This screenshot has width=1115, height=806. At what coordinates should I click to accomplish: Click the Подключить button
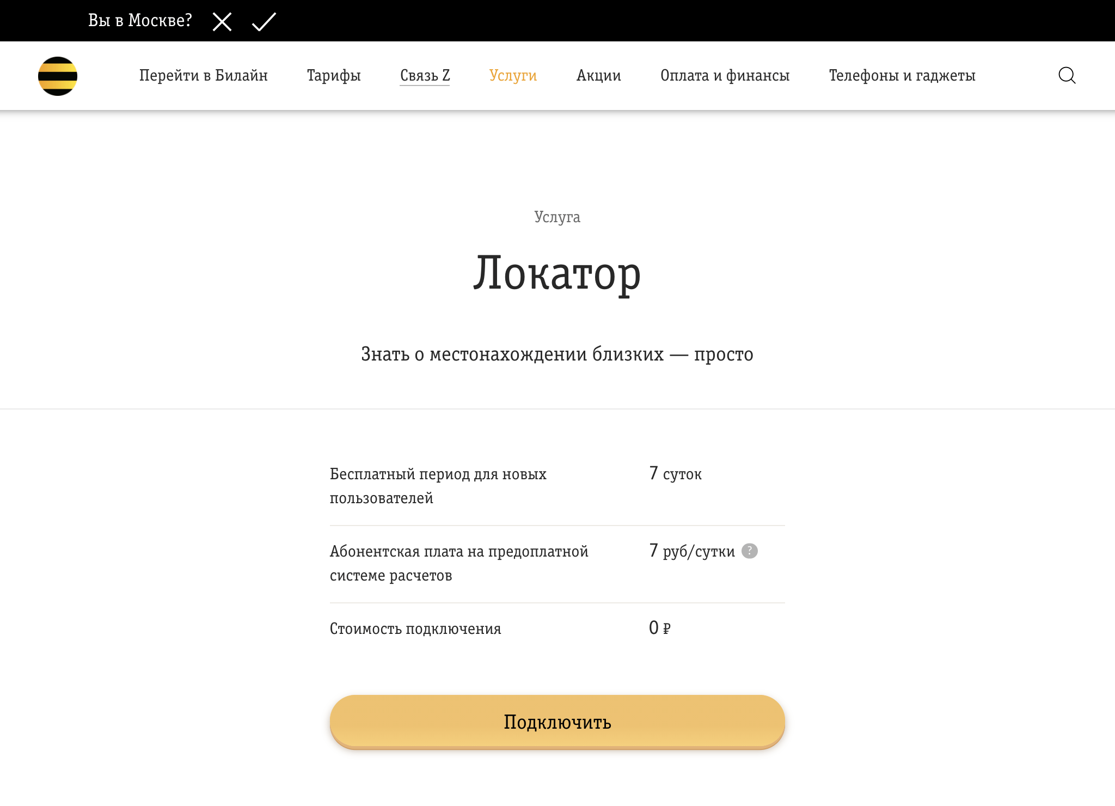click(x=557, y=721)
